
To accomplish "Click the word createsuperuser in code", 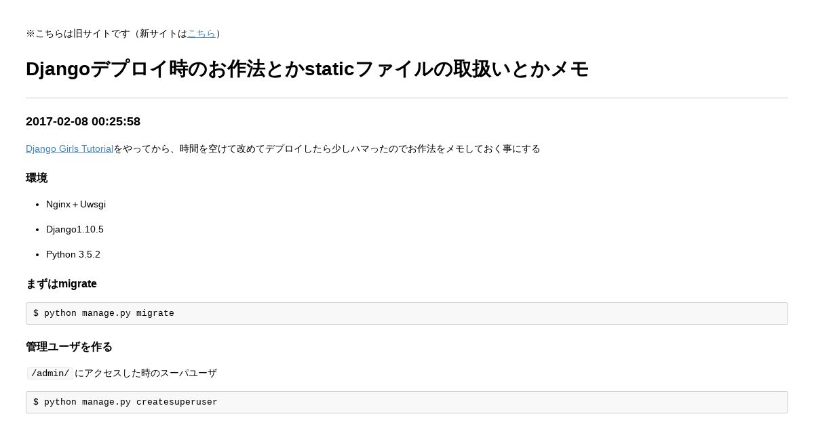I will point(177,402).
